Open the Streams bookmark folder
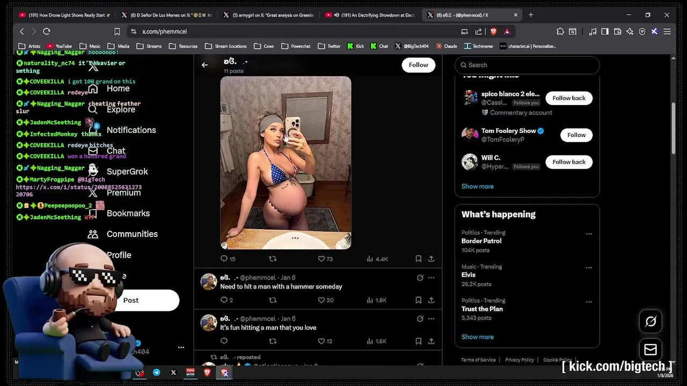Image resolution: width=687 pixels, height=386 pixels. pyautogui.click(x=149, y=46)
